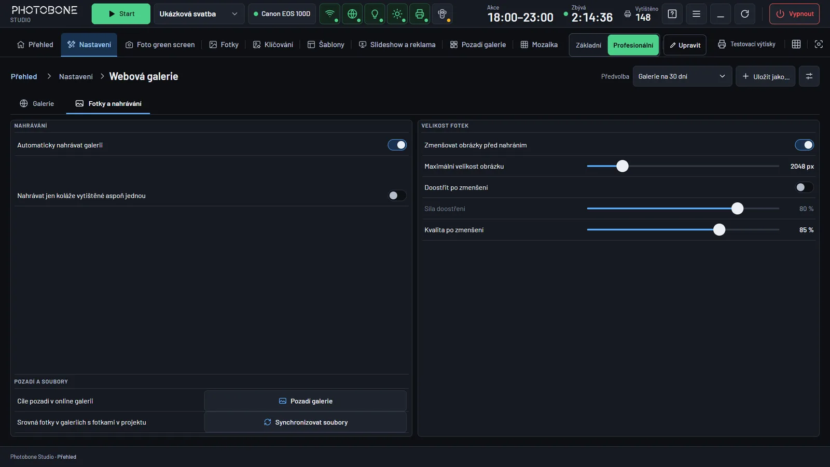Open the grid layout icon
The height and width of the screenshot is (467, 830).
pos(796,44)
